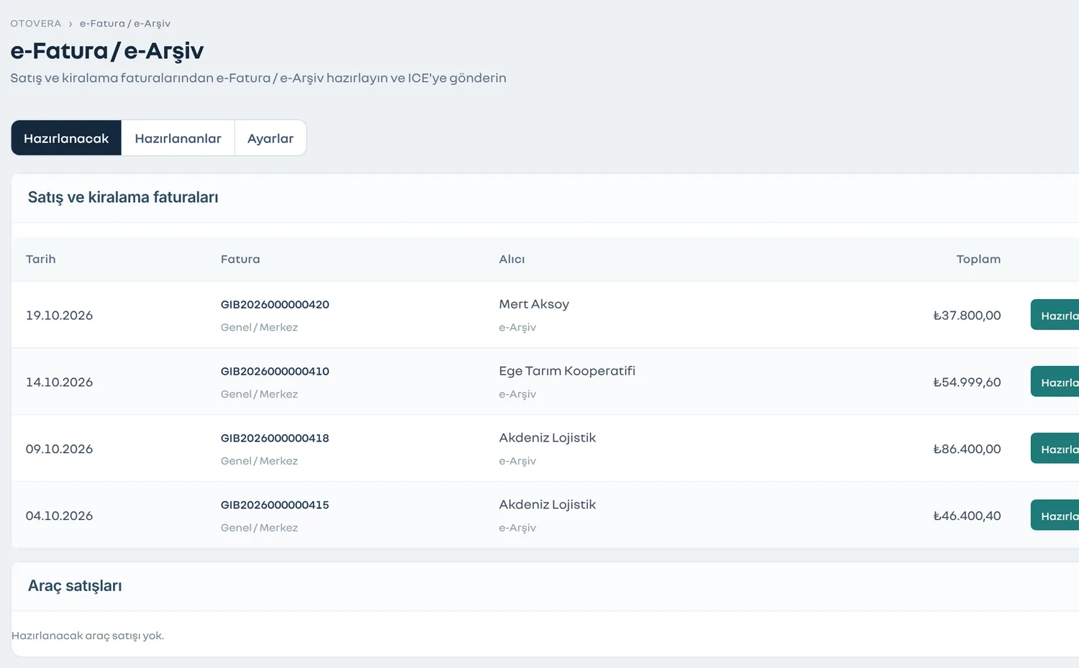Click the date 09.10.2026
This screenshot has width=1079, height=668.
(59, 449)
